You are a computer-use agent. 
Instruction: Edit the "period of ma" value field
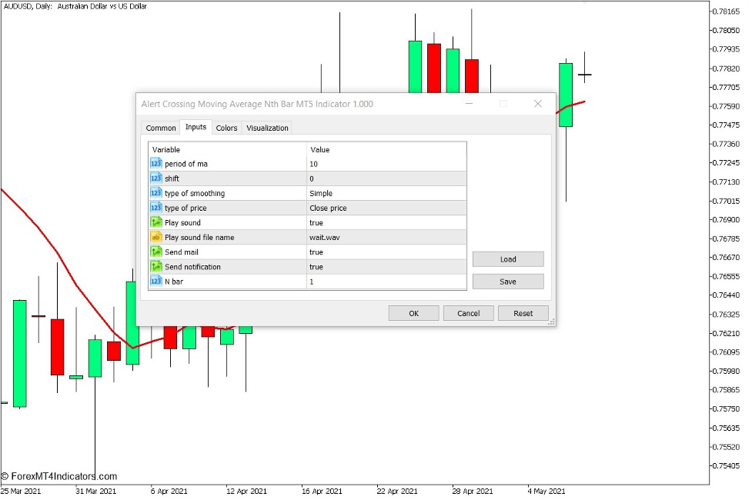coord(385,163)
